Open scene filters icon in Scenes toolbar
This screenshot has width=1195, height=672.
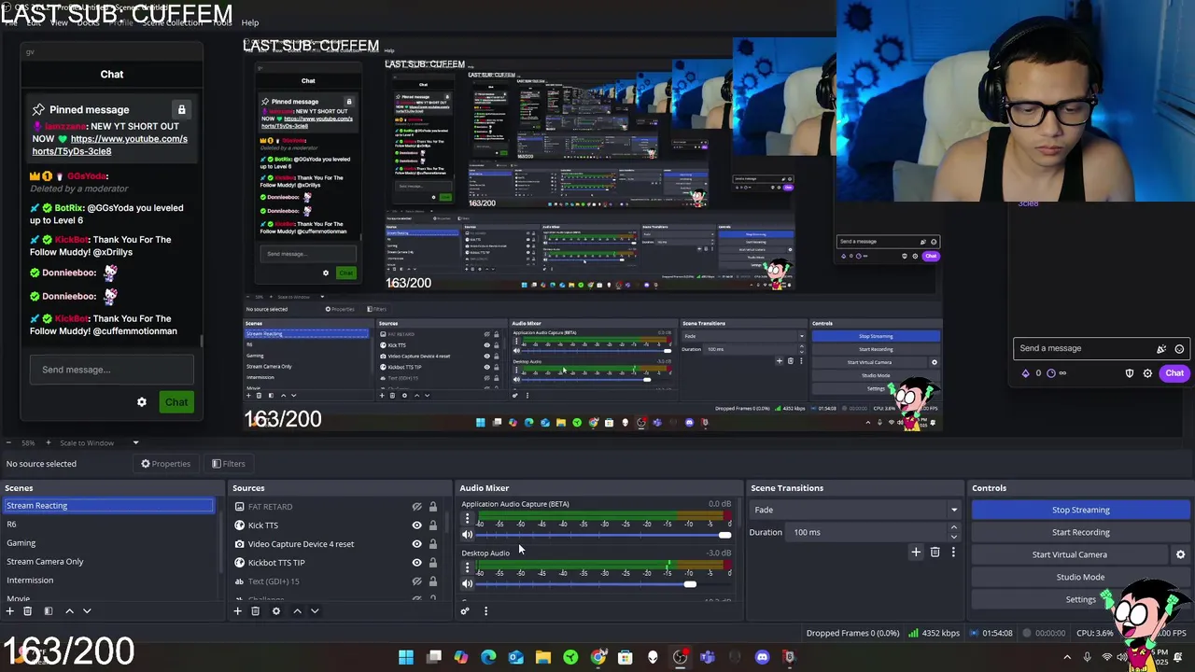[x=49, y=611]
